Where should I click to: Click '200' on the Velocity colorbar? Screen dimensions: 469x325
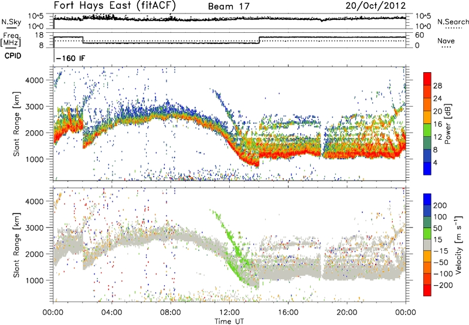coord(440,205)
